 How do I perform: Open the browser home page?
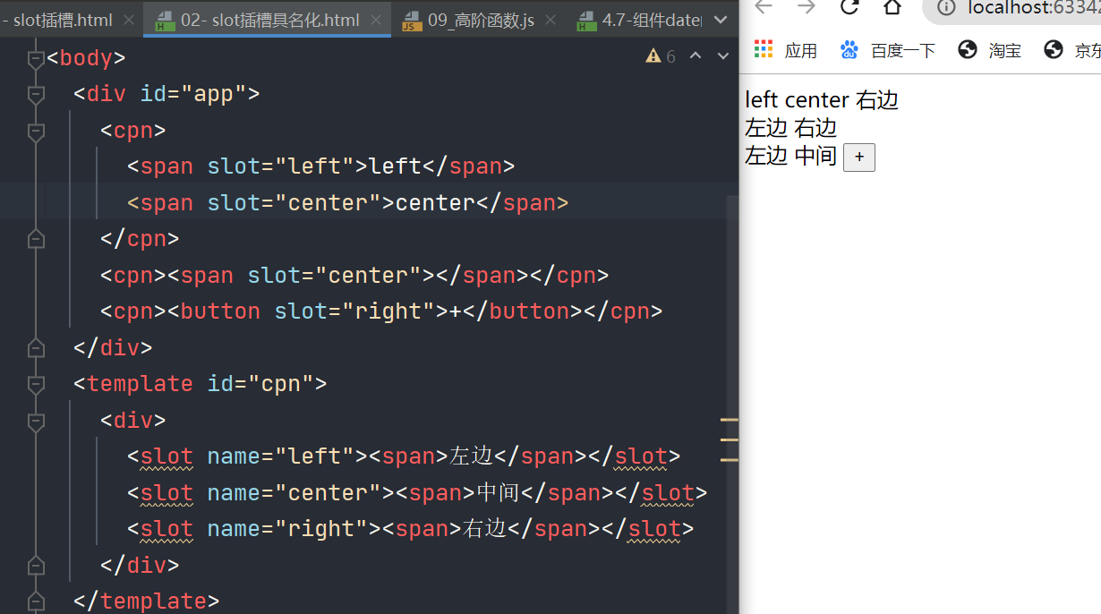[x=892, y=7]
